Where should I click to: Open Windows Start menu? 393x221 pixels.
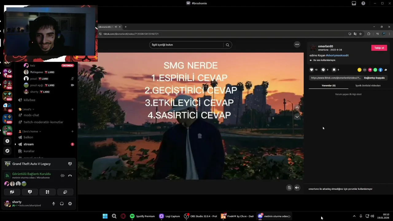tap(105, 216)
